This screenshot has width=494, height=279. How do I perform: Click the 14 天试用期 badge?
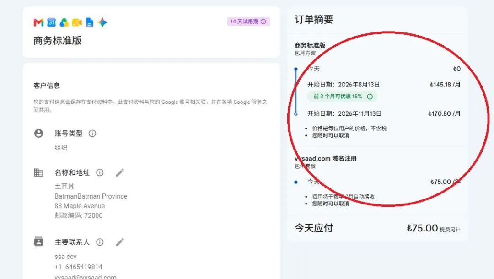[248, 21]
